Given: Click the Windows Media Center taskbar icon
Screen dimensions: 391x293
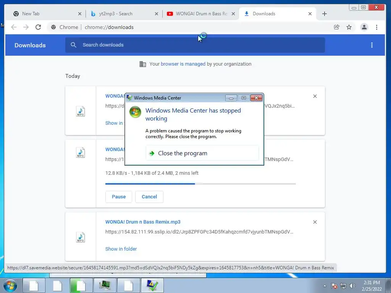Looking at the screenshot, I should tap(152, 285).
